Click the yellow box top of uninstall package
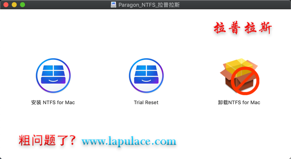This screenshot has width=291, height=159. tap(239, 65)
